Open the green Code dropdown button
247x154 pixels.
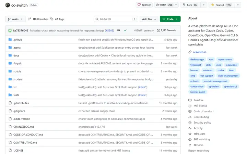(170, 19)
